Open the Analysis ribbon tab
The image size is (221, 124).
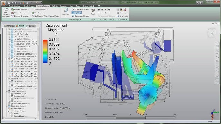point(54,6)
